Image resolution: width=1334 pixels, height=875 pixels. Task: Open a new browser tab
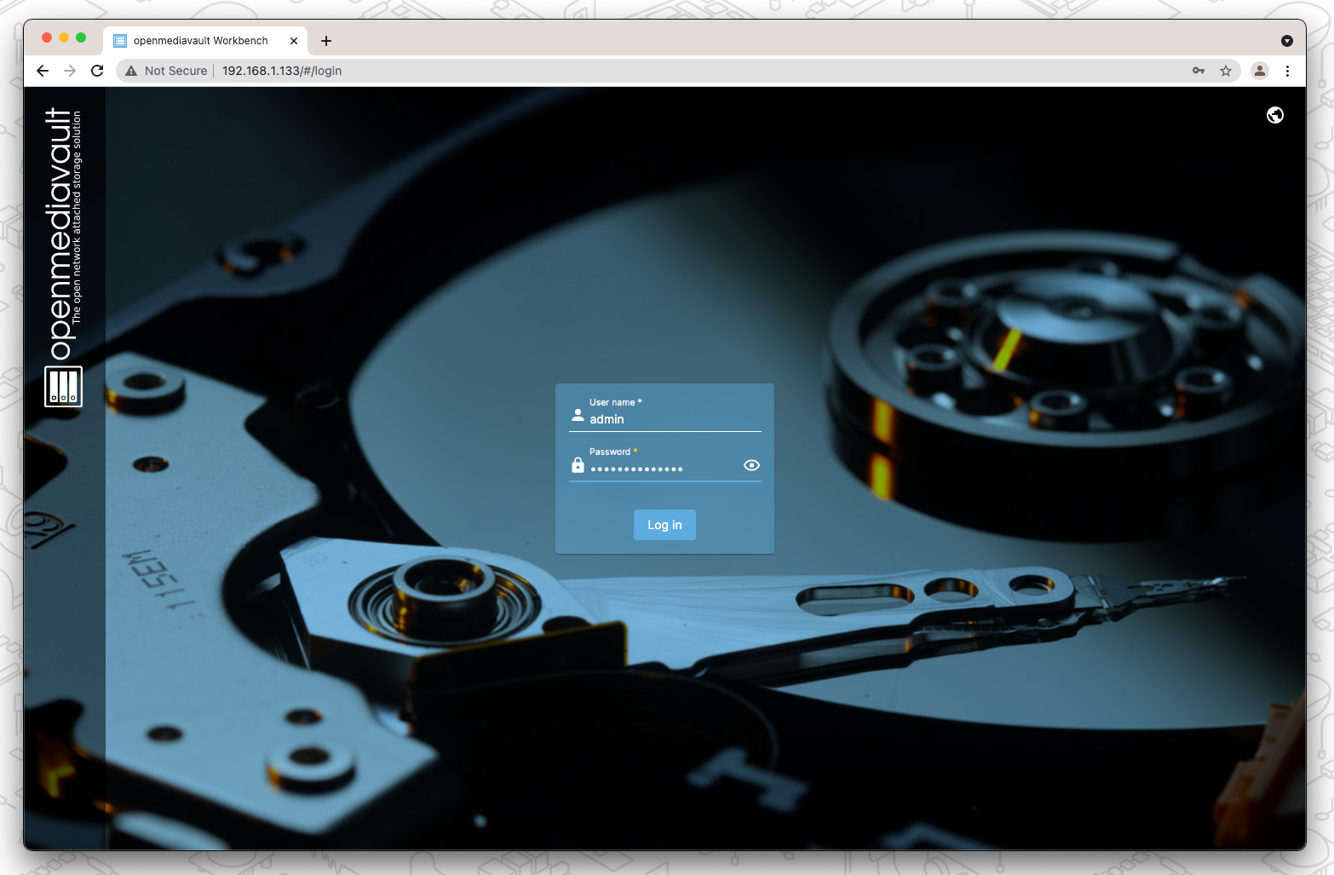(326, 40)
